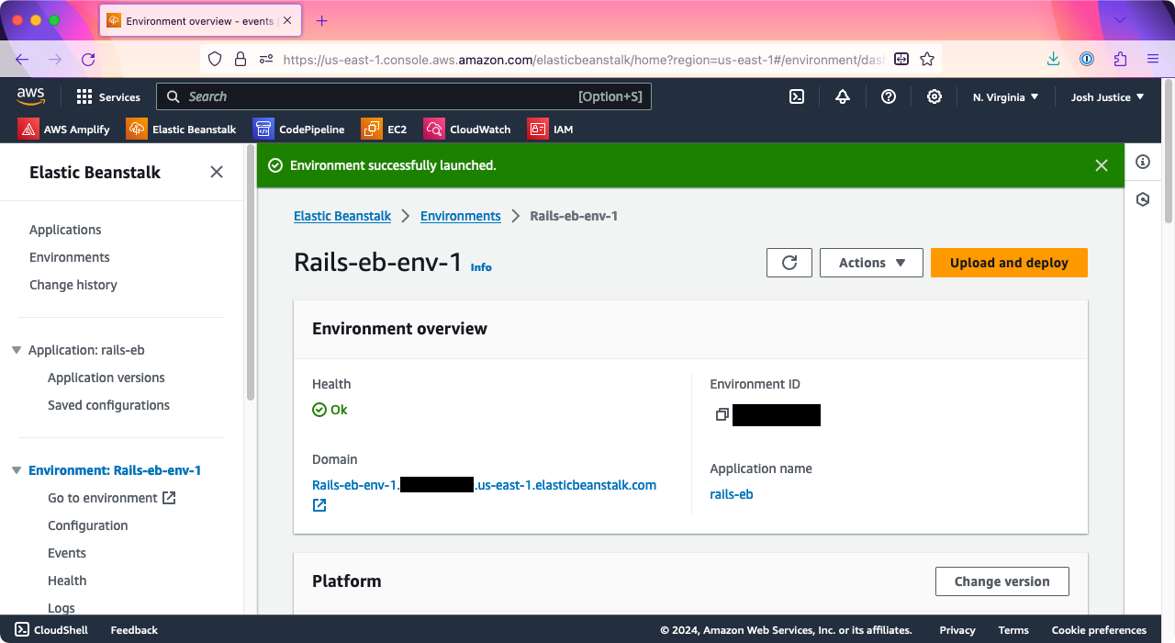Open AWS Amplify favorite shortcut
Image resolution: width=1175 pixels, height=643 pixels.
pyautogui.click(x=64, y=129)
